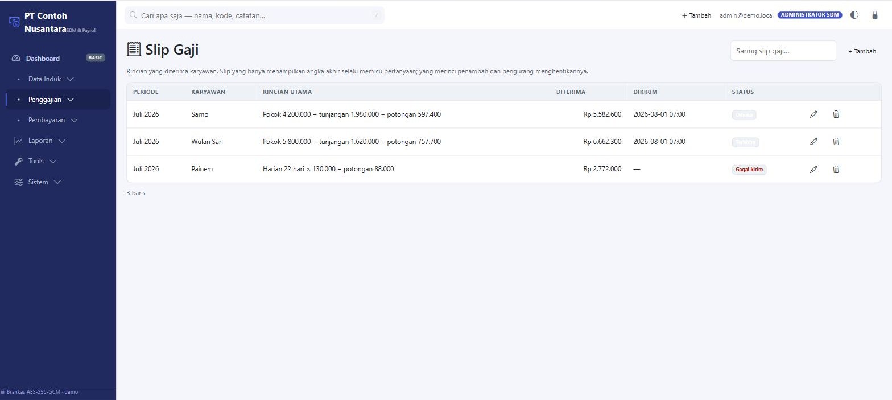Click the Dashboard gauge icon
This screenshot has height=400, width=892.
click(x=16, y=58)
